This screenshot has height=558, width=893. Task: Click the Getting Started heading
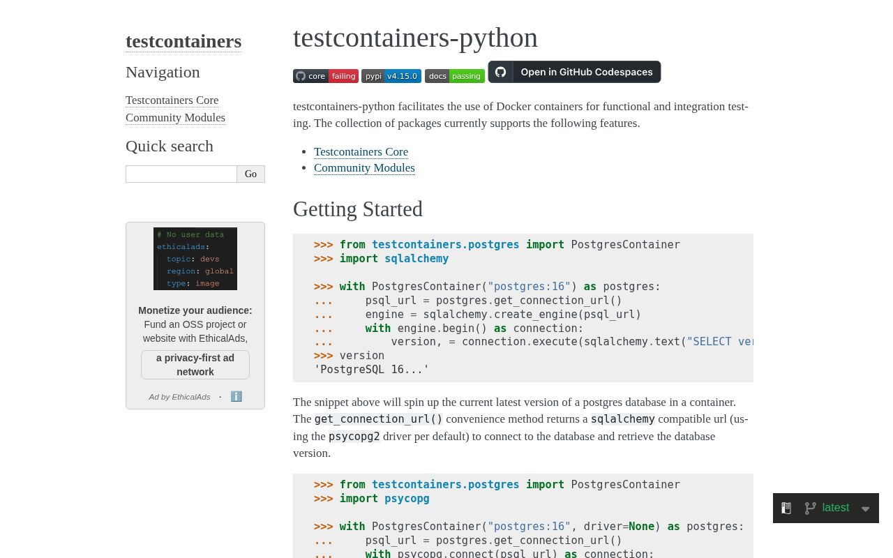[x=358, y=209]
